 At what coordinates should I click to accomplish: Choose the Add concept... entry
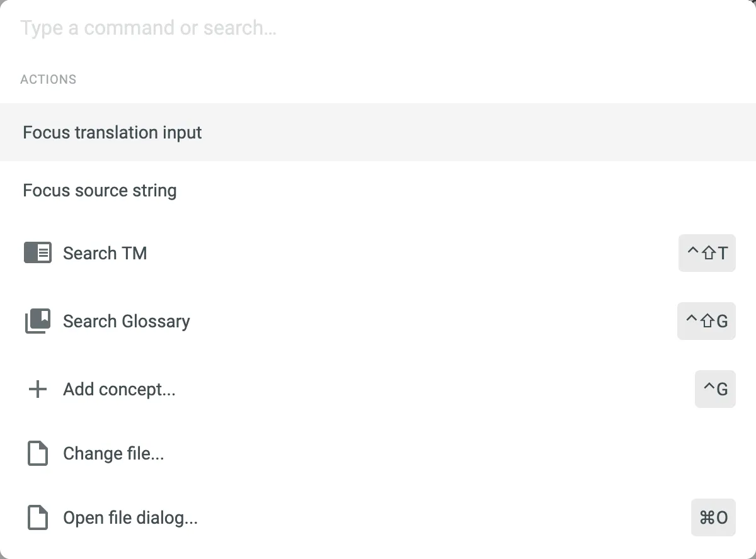(x=119, y=389)
